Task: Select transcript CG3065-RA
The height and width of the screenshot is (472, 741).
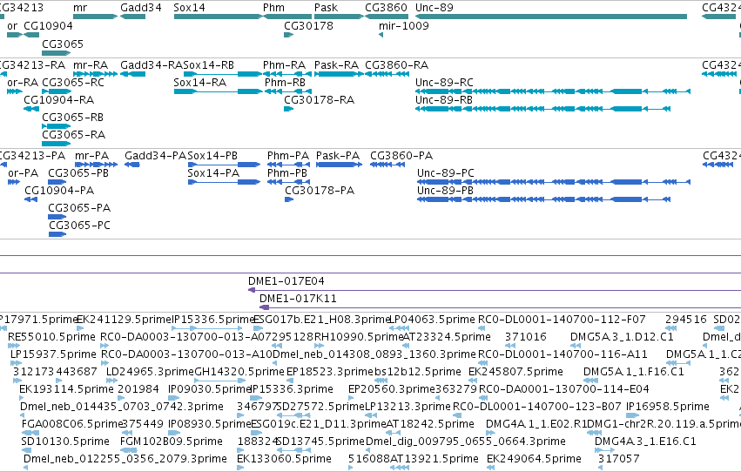Action: coord(57,144)
